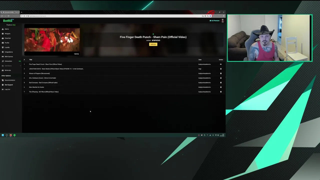Delete Master of Puppets from the queue

click(x=221, y=73)
